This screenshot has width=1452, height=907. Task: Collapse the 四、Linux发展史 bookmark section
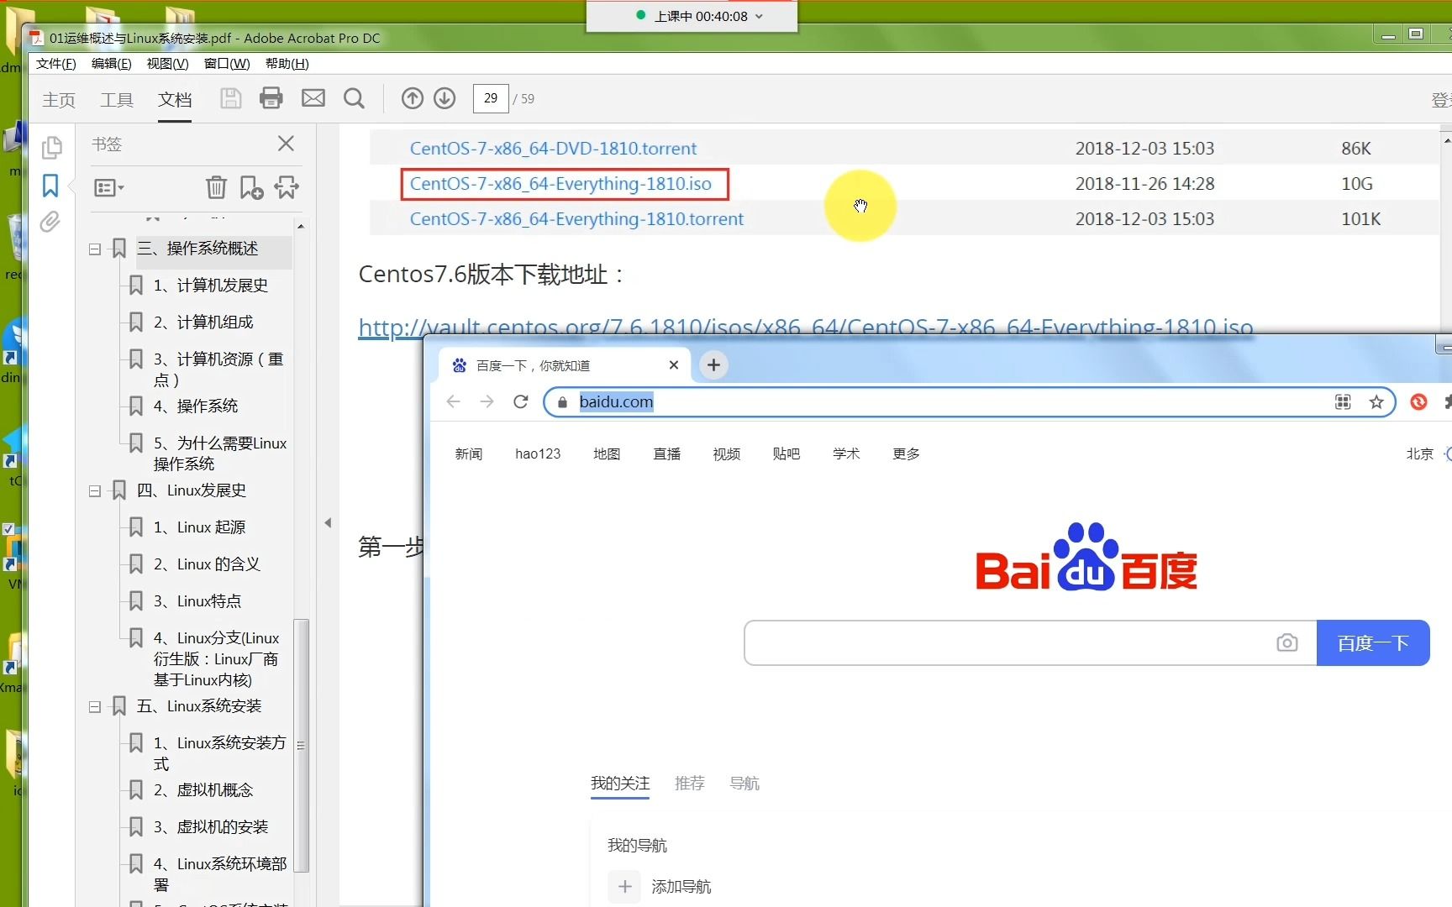coord(95,490)
